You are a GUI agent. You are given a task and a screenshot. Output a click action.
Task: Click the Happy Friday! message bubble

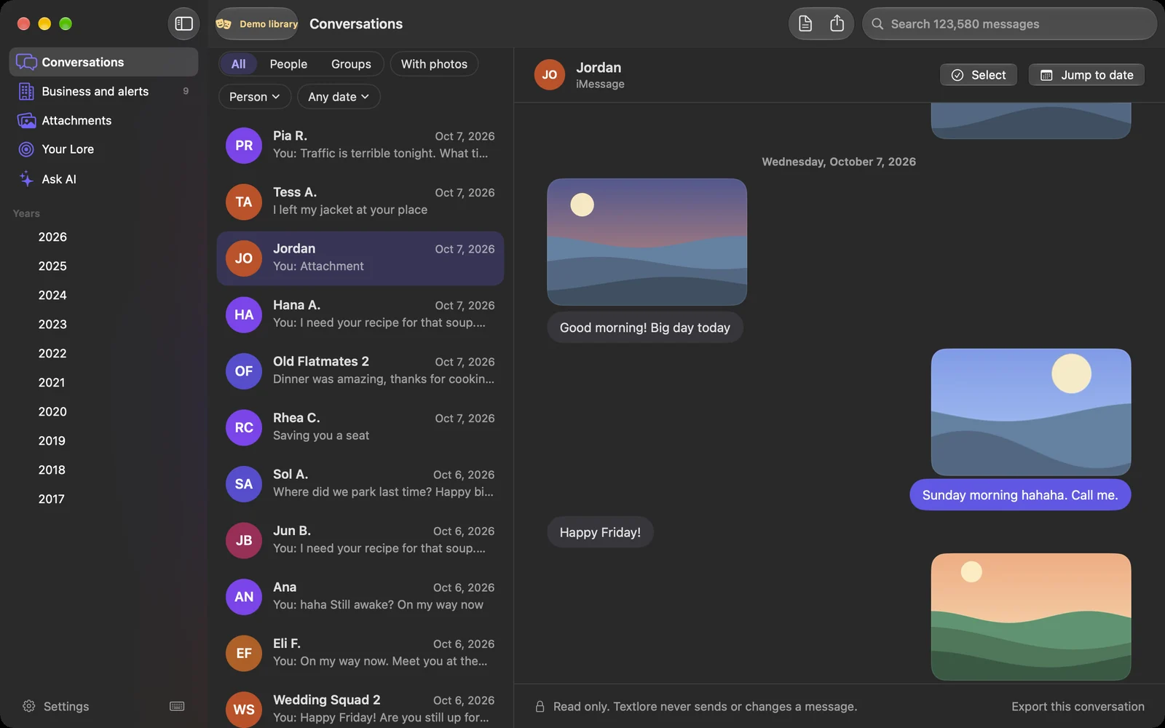[600, 532]
